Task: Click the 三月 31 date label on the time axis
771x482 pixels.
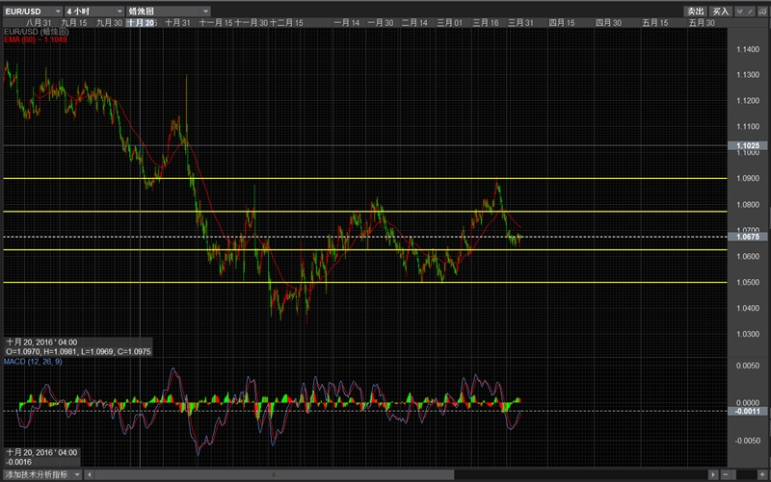Action: pos(520,22)
